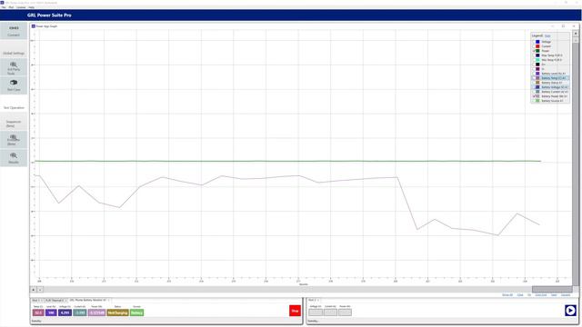Toggle the Power trace checkbox in legend

(534, 51)
